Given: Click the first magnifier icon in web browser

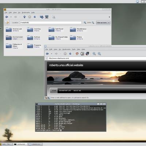Looking at the screenshot, I should [94, 54].
